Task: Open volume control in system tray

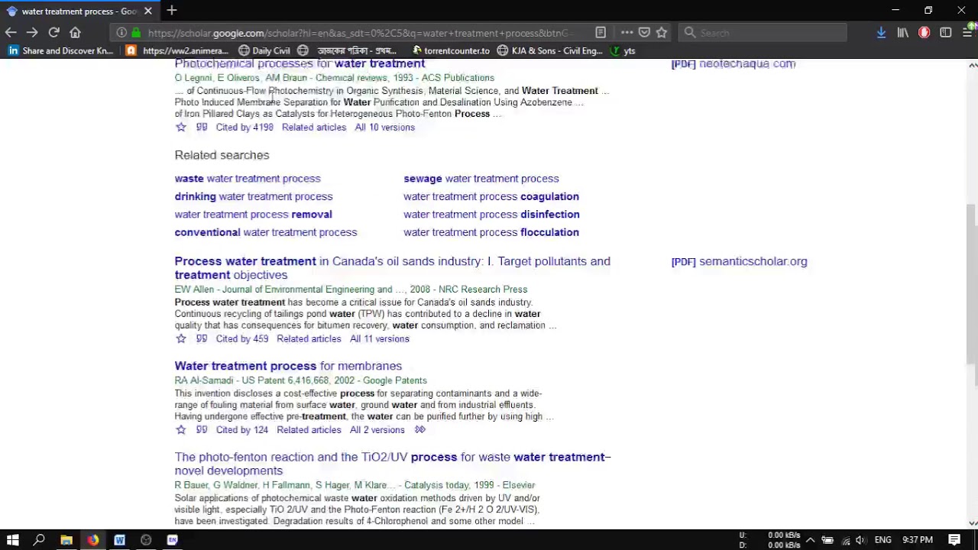Action: (860, 540)
